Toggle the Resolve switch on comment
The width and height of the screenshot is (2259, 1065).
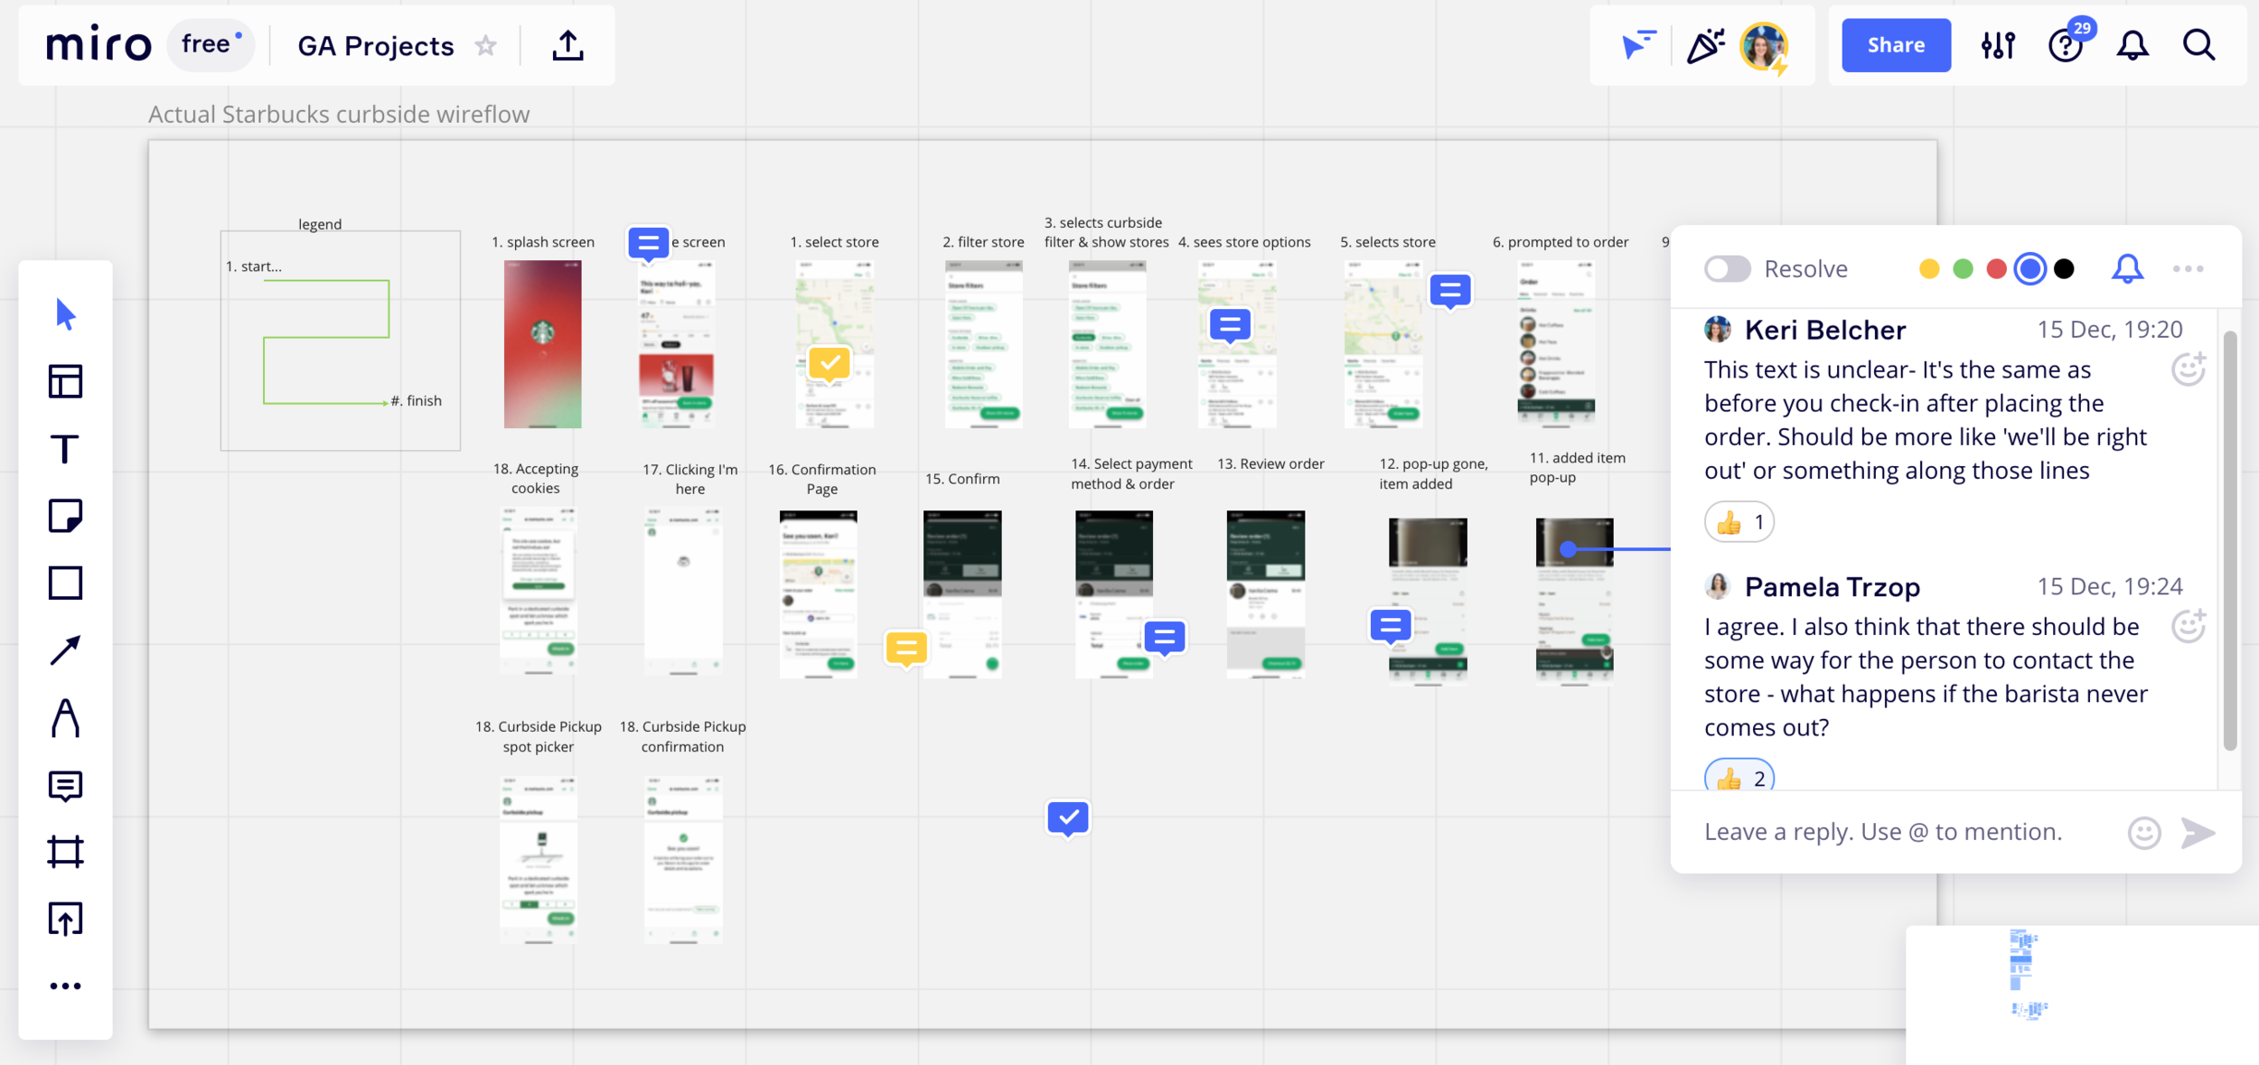[1727, 269]
